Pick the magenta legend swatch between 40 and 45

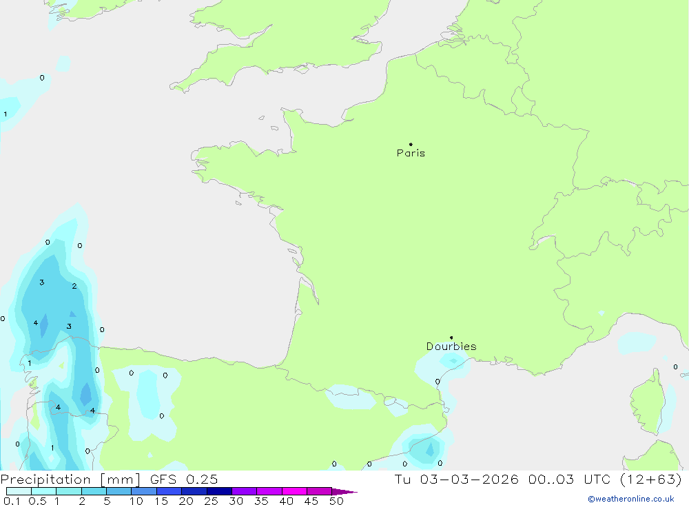click(x=294, y=491)
